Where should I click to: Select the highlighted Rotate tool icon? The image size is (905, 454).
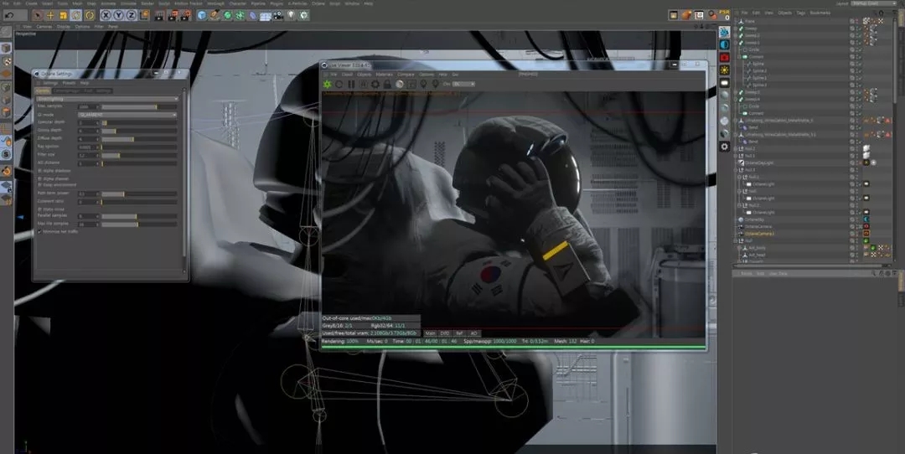pyautogui.click(x=76, y=16)
